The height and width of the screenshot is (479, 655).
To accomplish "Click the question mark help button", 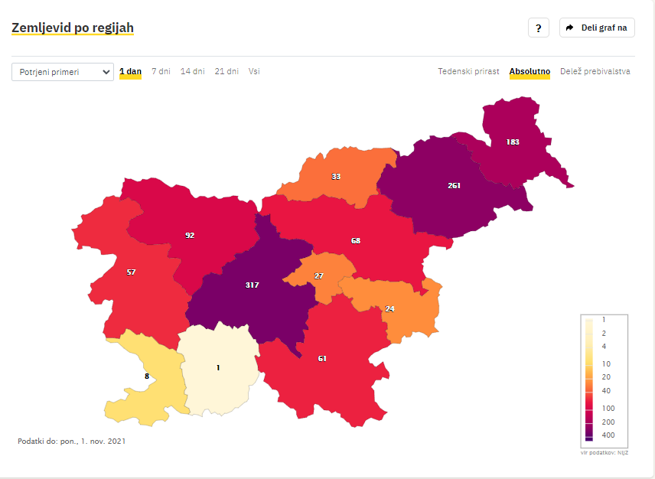I will [539, 28].
